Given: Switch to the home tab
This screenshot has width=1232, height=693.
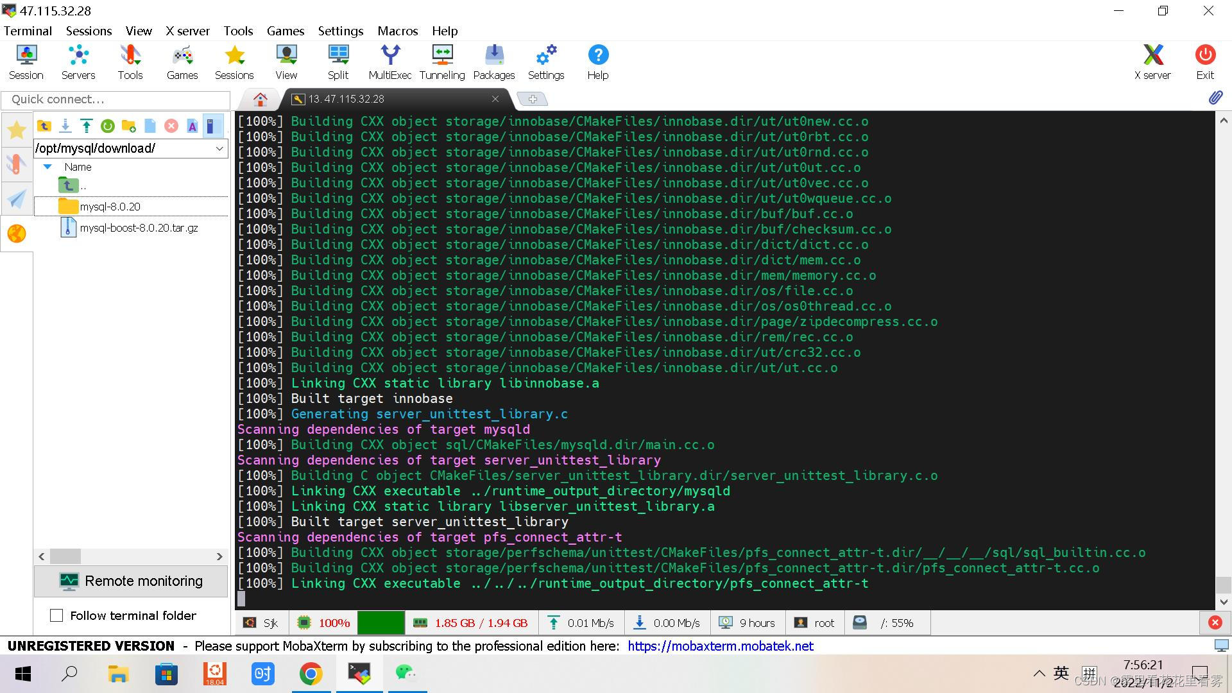Looking at the screenshot, I should (x=260, y=99).
